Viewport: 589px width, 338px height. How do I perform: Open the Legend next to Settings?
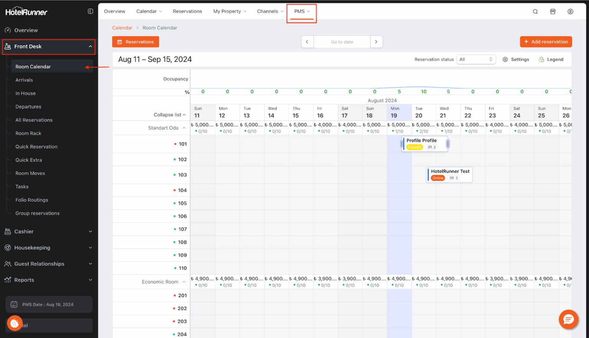click(551, 59)
